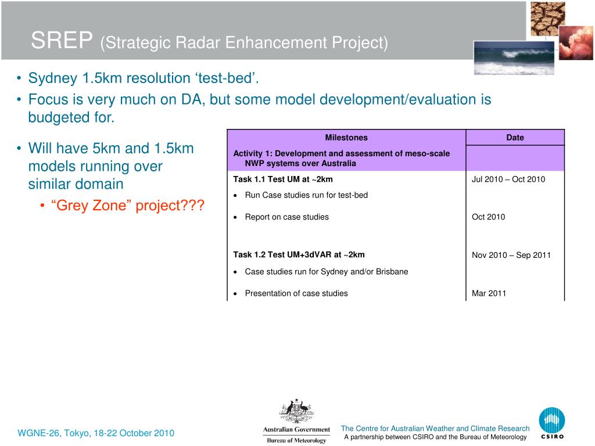Click the CSIRO logo
595x446 pixels.
point(552,423)
